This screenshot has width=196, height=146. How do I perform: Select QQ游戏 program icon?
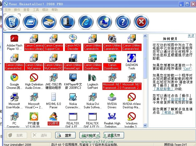pyautogui.click(x=53, y=119)
